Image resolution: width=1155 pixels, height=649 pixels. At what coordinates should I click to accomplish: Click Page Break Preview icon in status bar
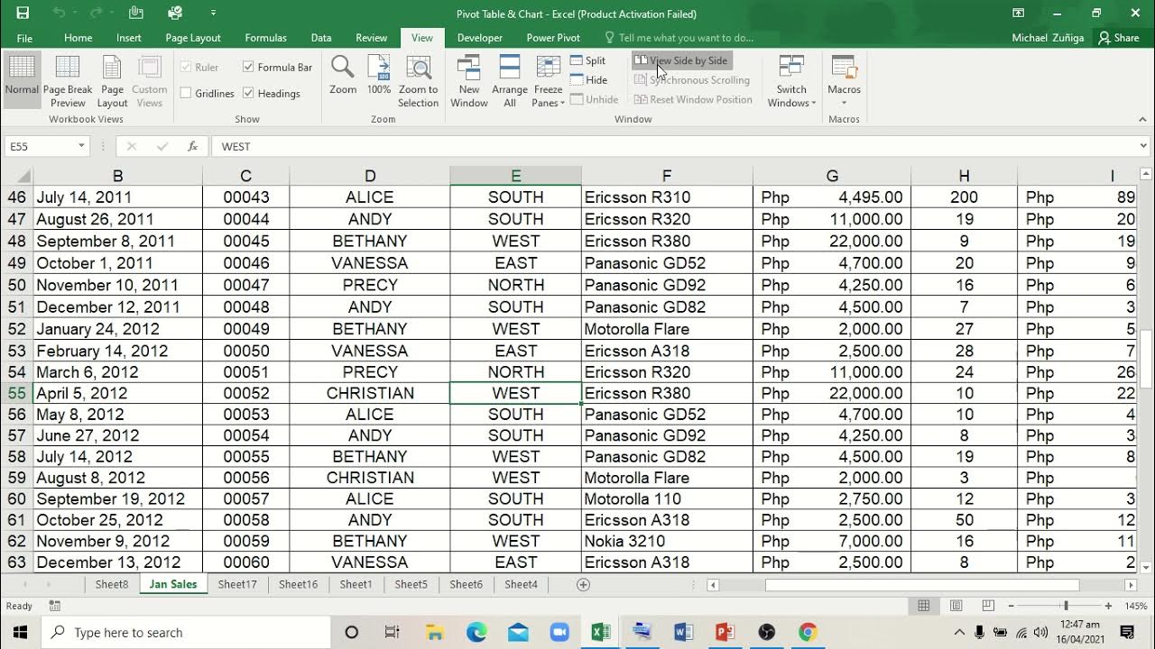(x=988, y=606)
